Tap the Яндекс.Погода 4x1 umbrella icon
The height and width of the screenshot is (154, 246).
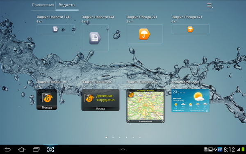click(x=190, y=29)
